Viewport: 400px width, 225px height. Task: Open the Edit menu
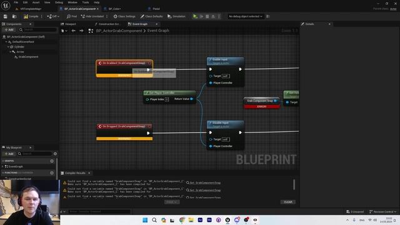[25, 2]
